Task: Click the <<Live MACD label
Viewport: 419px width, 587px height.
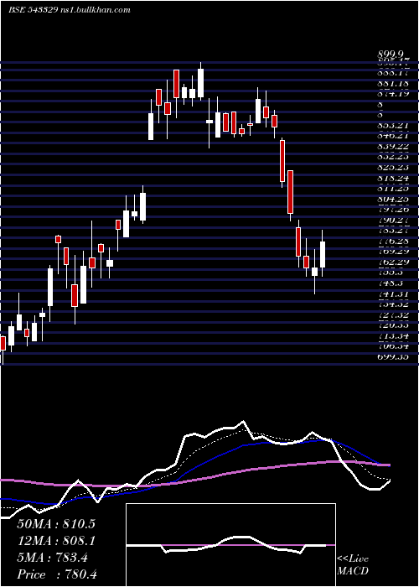Action: click(353, 565)
